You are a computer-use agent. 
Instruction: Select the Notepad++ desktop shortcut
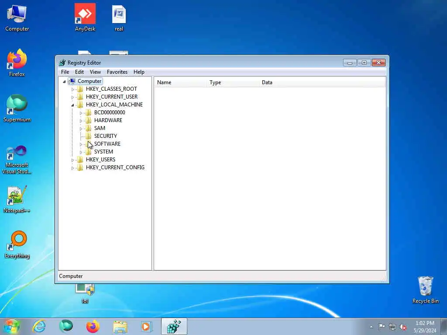tap(17, 199)
